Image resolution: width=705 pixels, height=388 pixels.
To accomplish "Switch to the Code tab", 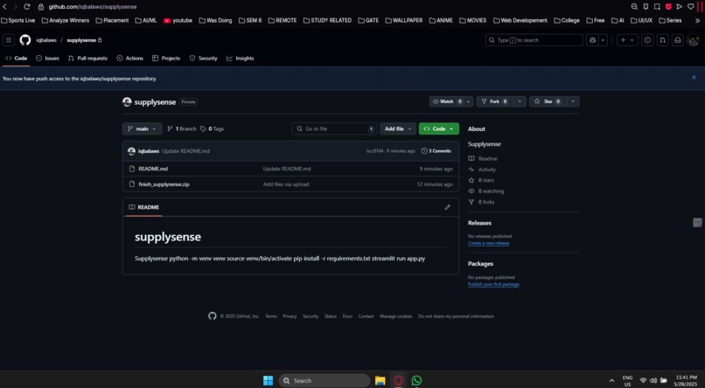I will pos(17,59).
